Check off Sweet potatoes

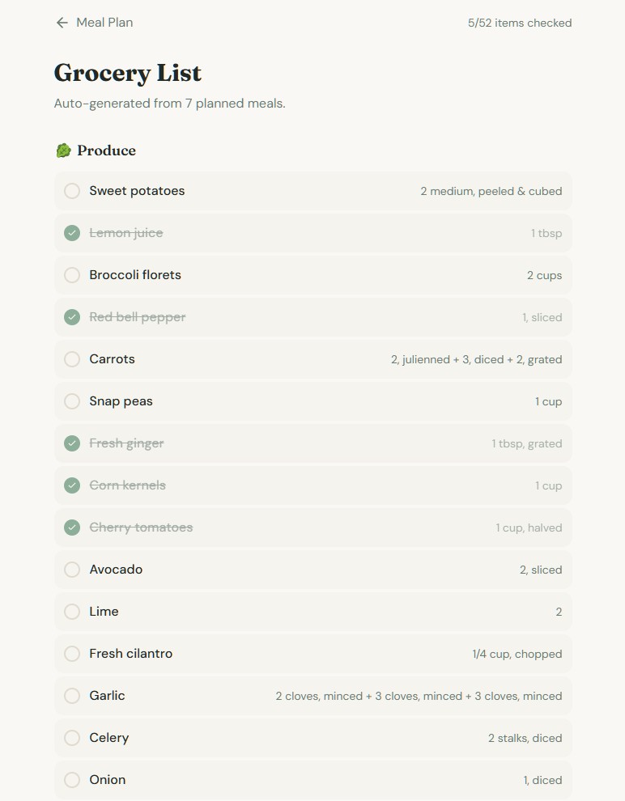coord(72,191)
